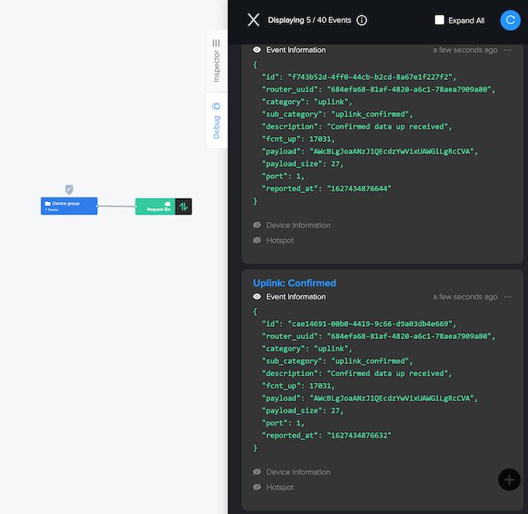Hide first event's Event Information section
The image size is (528, 514).
pyautogui.click(x=257, y=50)
